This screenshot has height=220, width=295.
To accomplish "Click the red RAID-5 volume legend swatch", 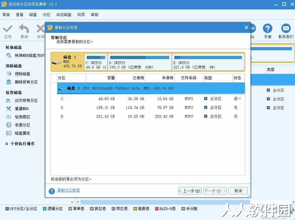I will click(x=157, y=209).
